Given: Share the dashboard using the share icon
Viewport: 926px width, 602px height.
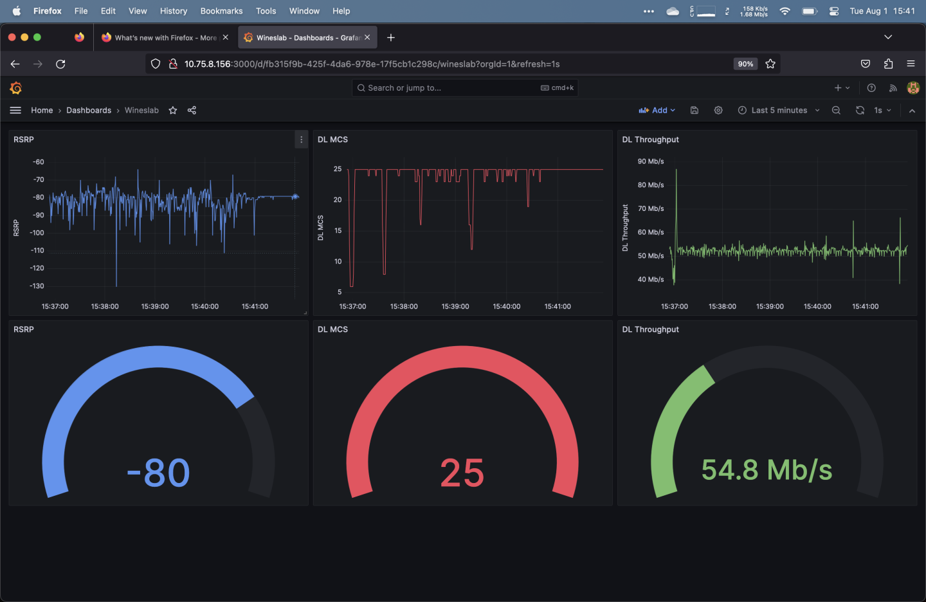Looking at the screenshot, I should (192, 110).
